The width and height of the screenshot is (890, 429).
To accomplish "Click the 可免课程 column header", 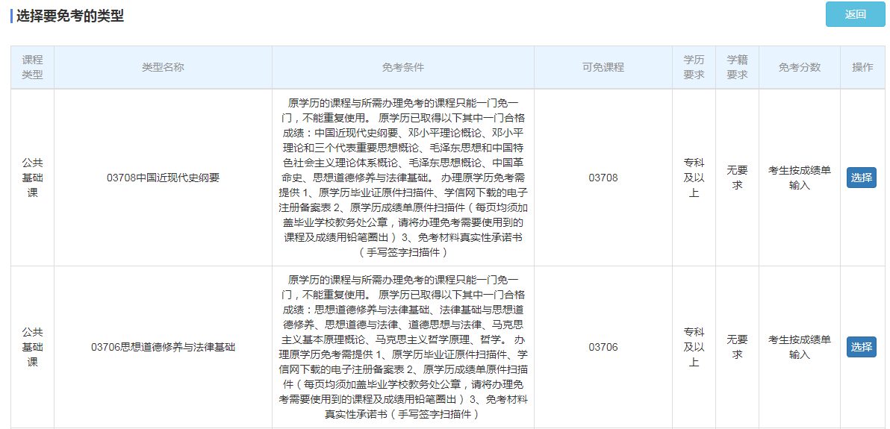I will coord(603,67).
